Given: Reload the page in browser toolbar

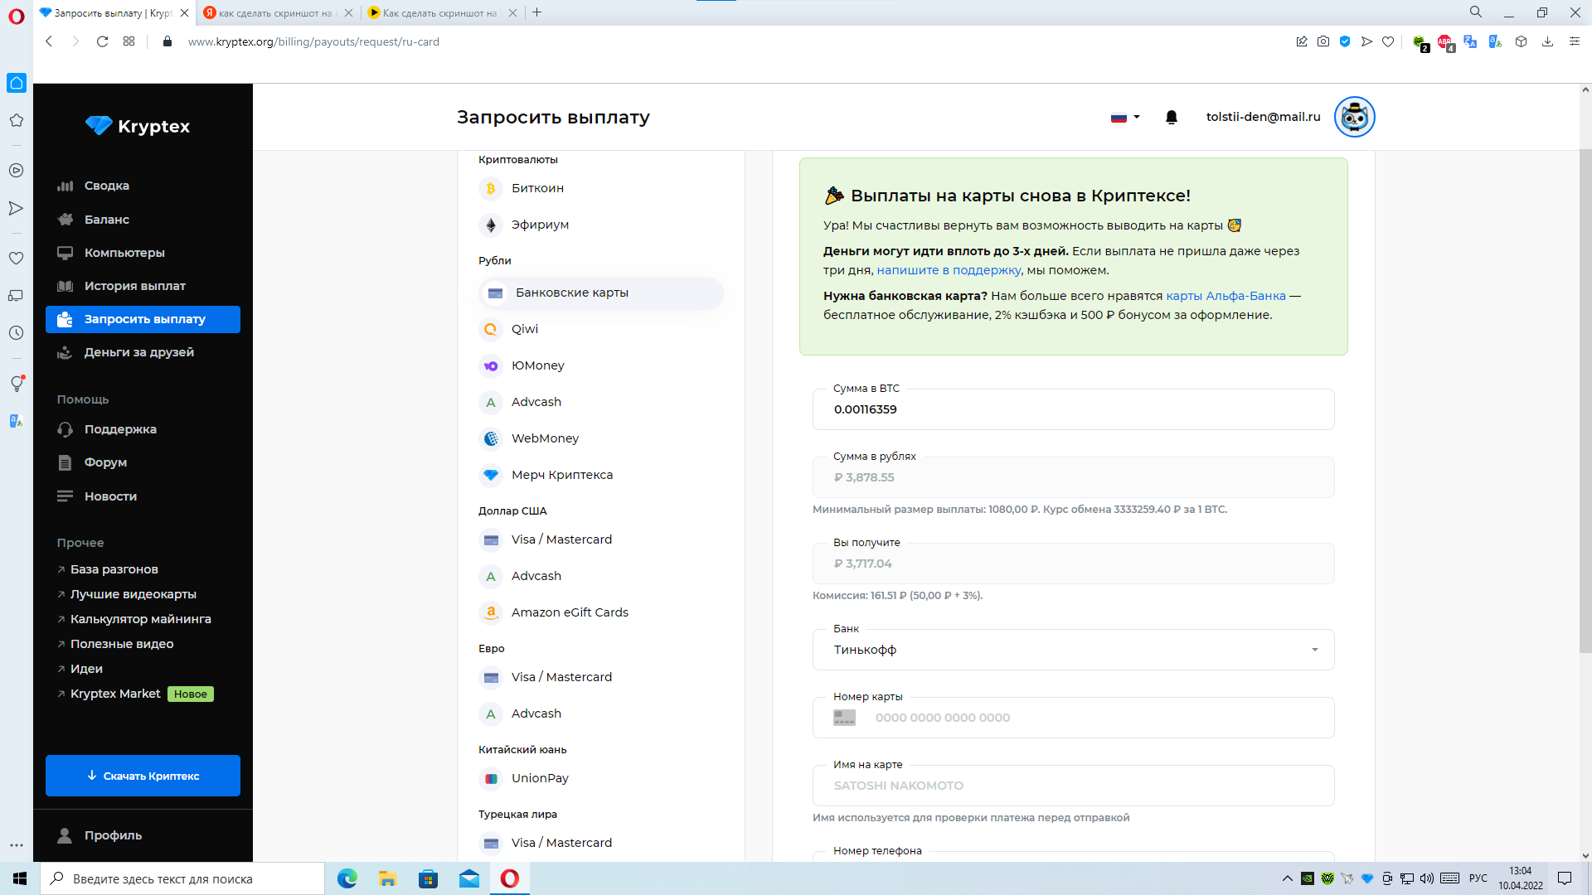Looking at the screenshot, I should tap(102, 41).
